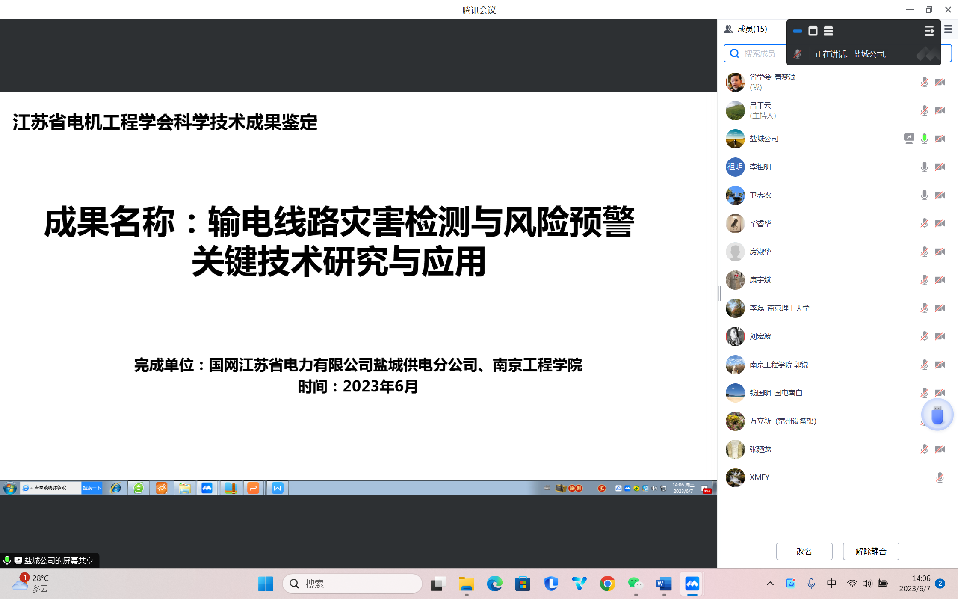Click the camera-off icon for 康宇斌
The image size is (958, 599).
click(940, 280)
